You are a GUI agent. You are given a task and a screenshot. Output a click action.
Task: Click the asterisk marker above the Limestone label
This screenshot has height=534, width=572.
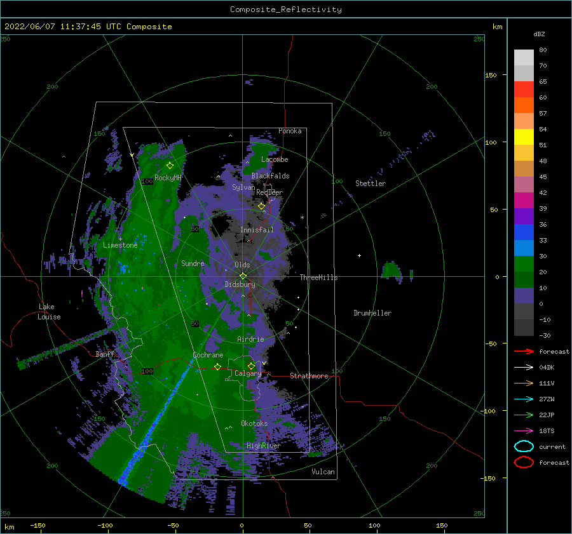click(120, 239)
